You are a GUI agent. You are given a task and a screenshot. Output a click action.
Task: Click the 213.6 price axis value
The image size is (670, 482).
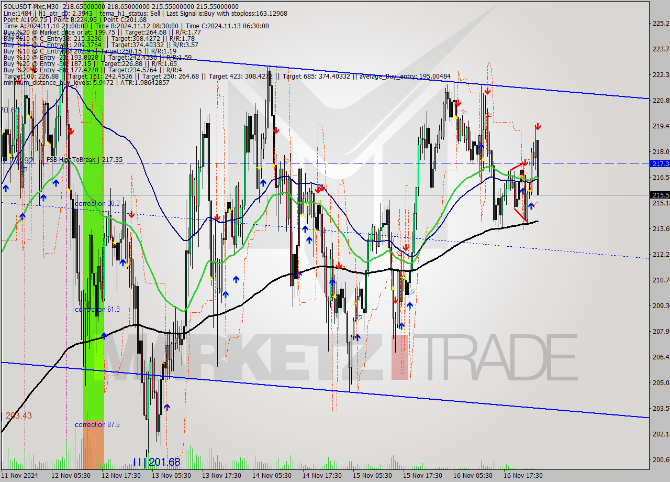coord(661,228)
